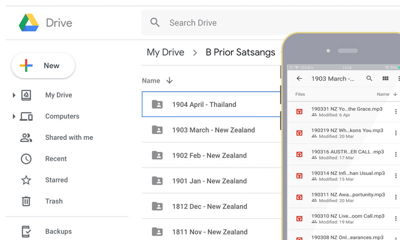The width and height of the screenshot is (400, 240).
Task: Open 190331 NZ mp3 file on phone
Action: (x=343, y=111)
